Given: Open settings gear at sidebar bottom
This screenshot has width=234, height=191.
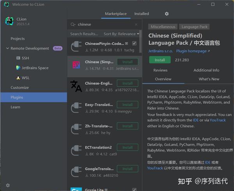Looking at the screenshot, I should click(x=8, y=185).
